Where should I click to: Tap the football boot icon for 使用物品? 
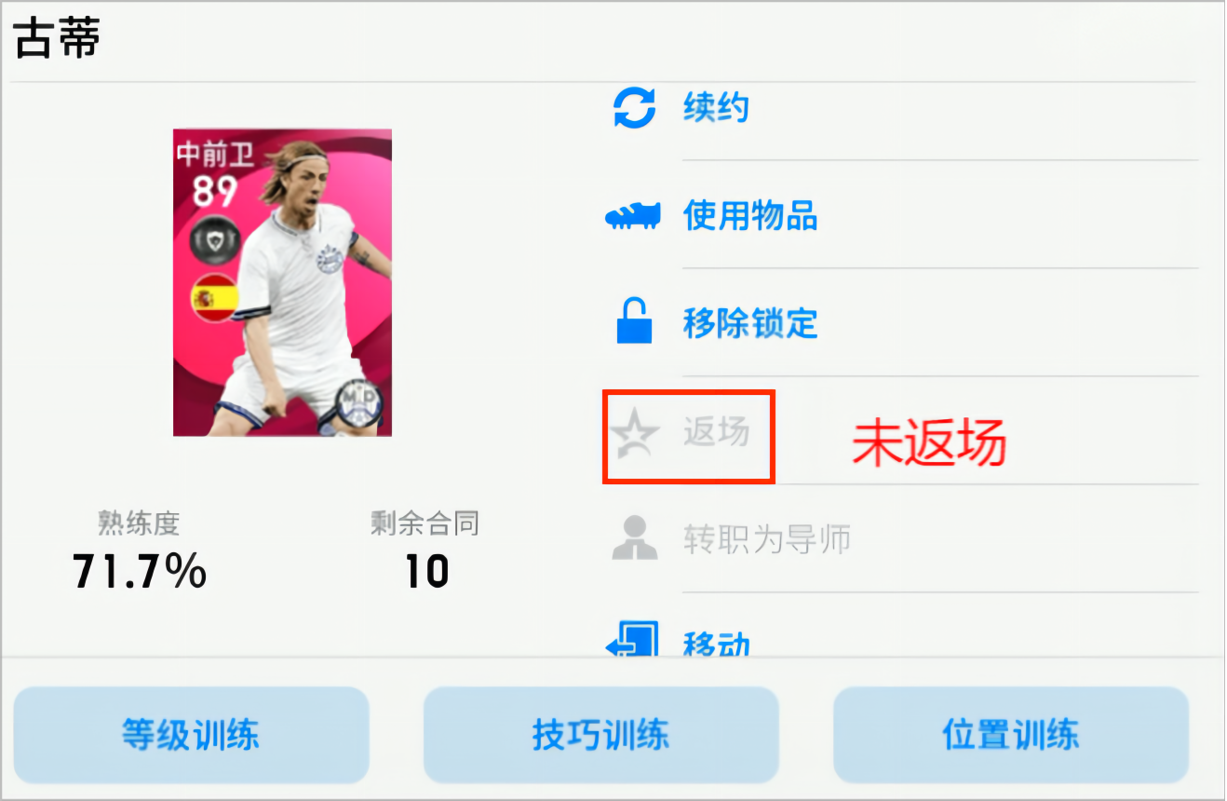tap(633, 216)
